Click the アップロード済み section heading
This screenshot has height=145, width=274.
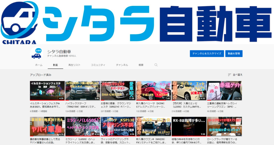pyautogui.click(x=41, y=75)
